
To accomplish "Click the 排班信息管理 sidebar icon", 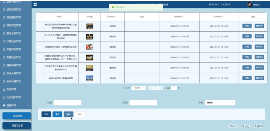I will tap(4, 41).
